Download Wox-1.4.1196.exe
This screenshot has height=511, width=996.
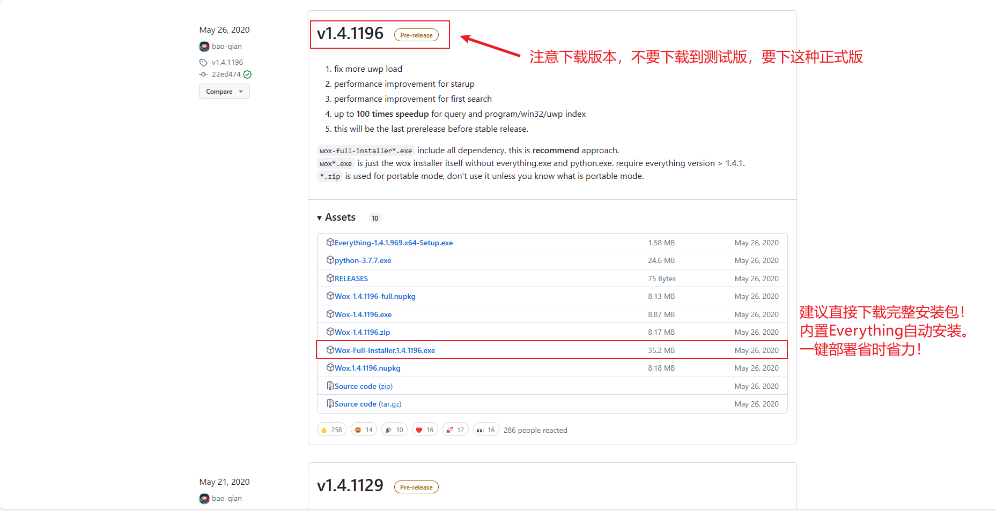pyautogui.click(x=363, y=314)
